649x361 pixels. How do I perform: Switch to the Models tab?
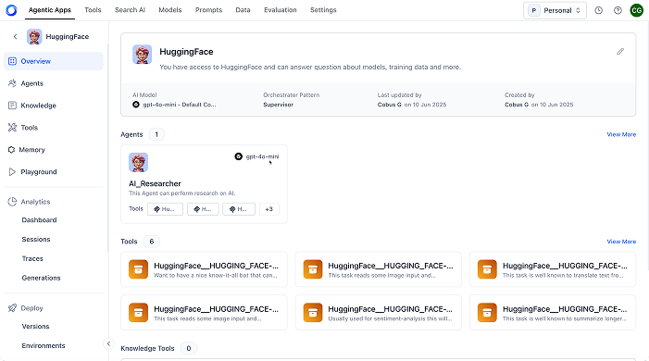170,10
